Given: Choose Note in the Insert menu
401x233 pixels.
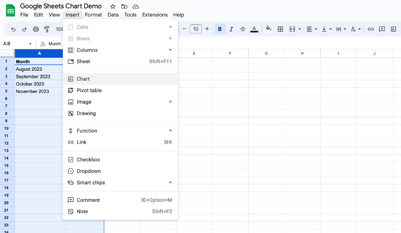Looking at the screenshot, I should [x=120, y=211].
